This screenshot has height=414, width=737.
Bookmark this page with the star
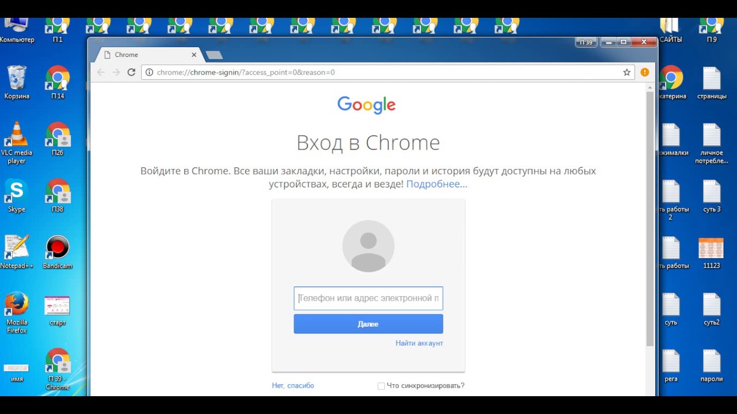click(626, 72)
